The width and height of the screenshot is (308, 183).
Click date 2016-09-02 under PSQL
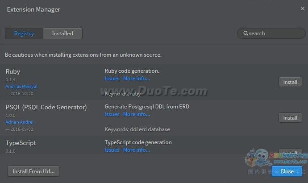coord(21,129)
